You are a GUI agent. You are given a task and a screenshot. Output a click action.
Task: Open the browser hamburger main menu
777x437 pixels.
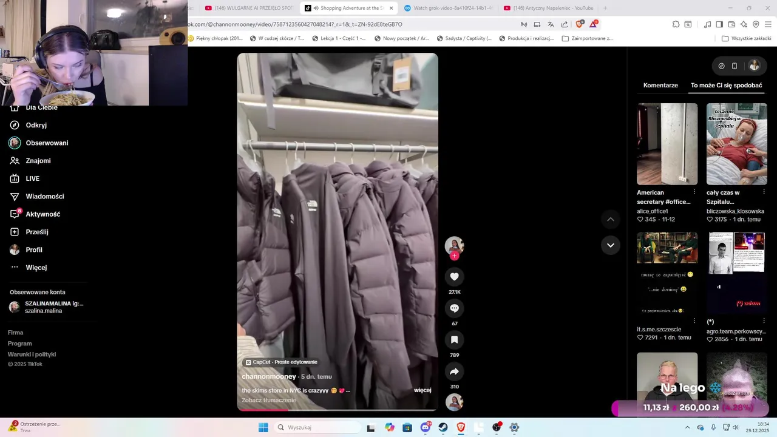(x=769, y=24)
